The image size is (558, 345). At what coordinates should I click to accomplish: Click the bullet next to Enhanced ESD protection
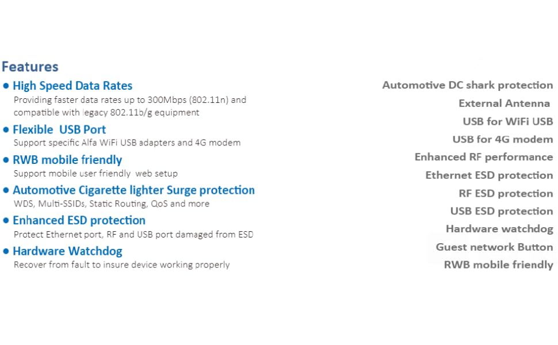(x=6, y=220)
